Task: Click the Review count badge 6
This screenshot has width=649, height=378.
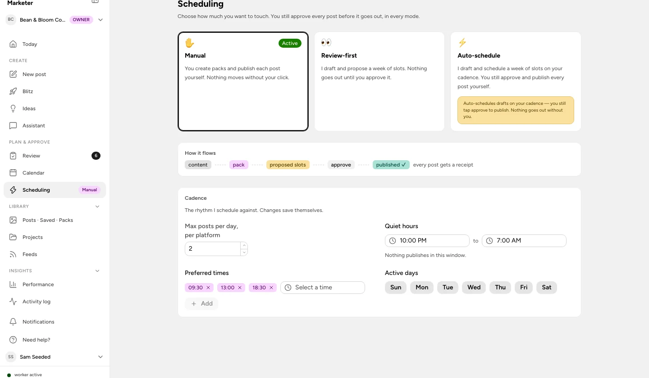Action: coord(96,156)
